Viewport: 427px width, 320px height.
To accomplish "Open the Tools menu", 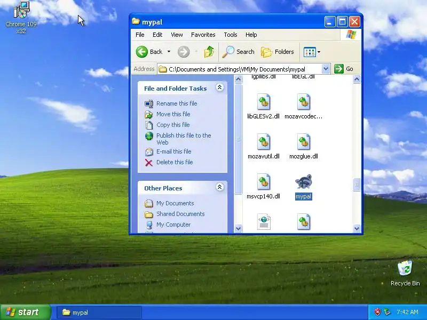I will pos(231,35).
